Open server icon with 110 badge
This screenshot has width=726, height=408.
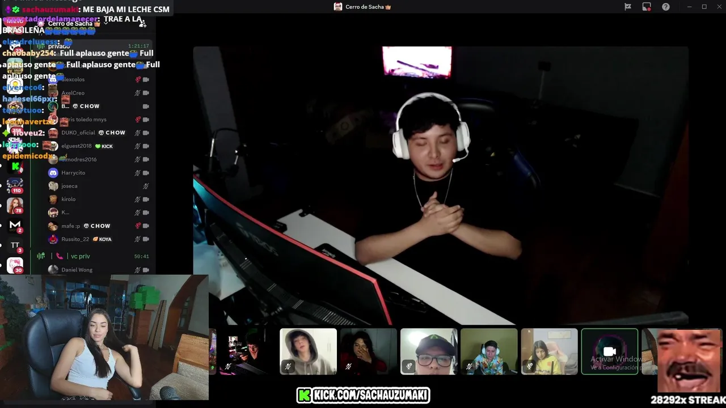click(x=15, y=186)
